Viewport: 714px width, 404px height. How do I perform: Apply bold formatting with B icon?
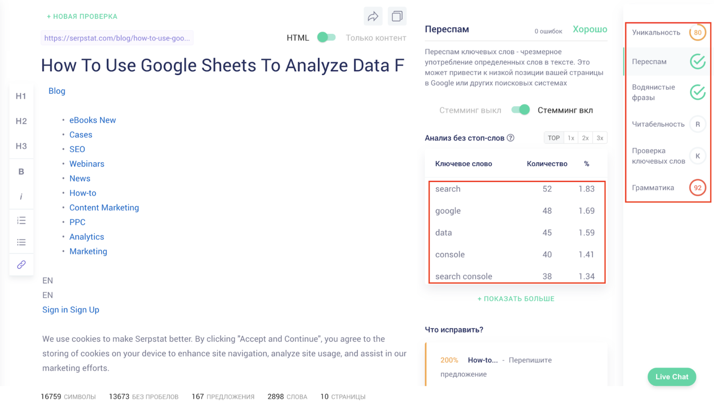point(21,171)
